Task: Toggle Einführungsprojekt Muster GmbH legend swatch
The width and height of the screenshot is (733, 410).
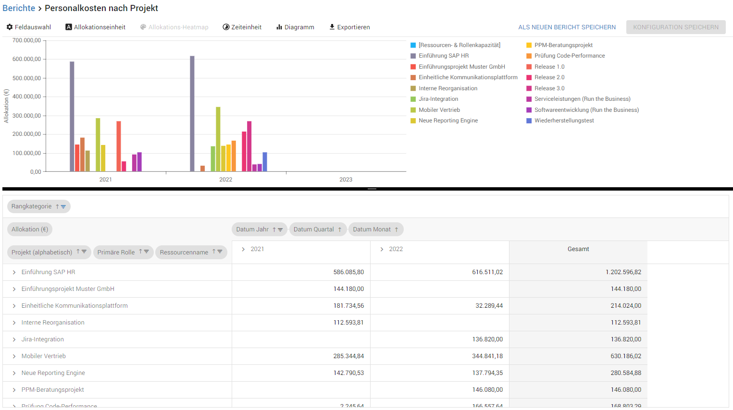Action: (413, 67)
